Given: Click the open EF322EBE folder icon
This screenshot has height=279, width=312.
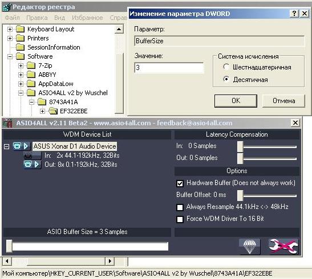Looking at the screenshot, I should [x=53, y=111].
